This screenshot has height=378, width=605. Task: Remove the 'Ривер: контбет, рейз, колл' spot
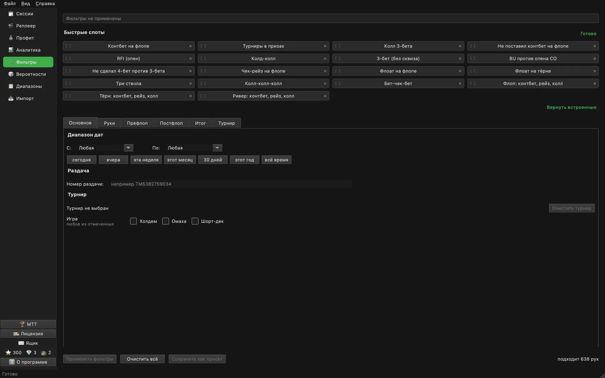tap(325, 96)
